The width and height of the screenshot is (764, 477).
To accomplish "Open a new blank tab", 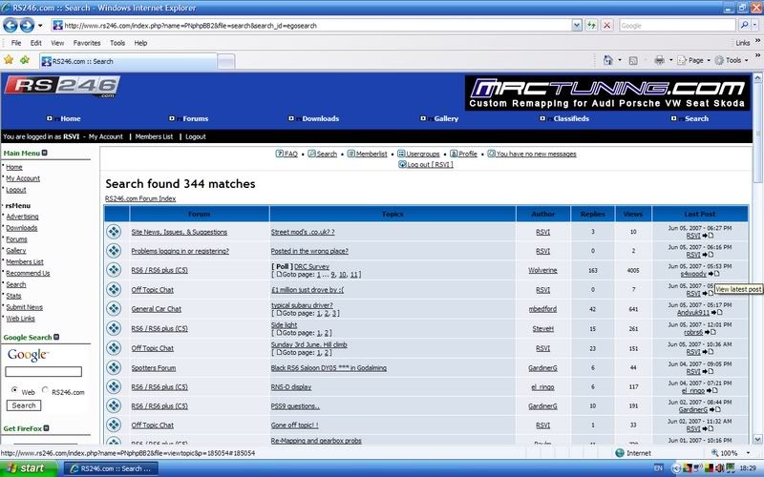I will click(x=225, y=62).
